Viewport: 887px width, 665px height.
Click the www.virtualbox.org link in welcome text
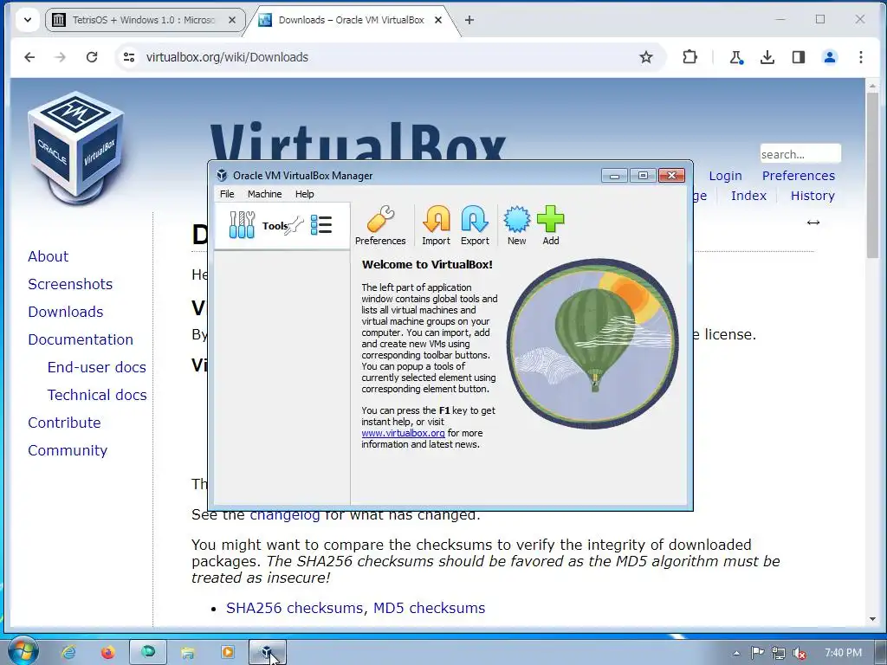pyautogui.click(x=403, y=433)
